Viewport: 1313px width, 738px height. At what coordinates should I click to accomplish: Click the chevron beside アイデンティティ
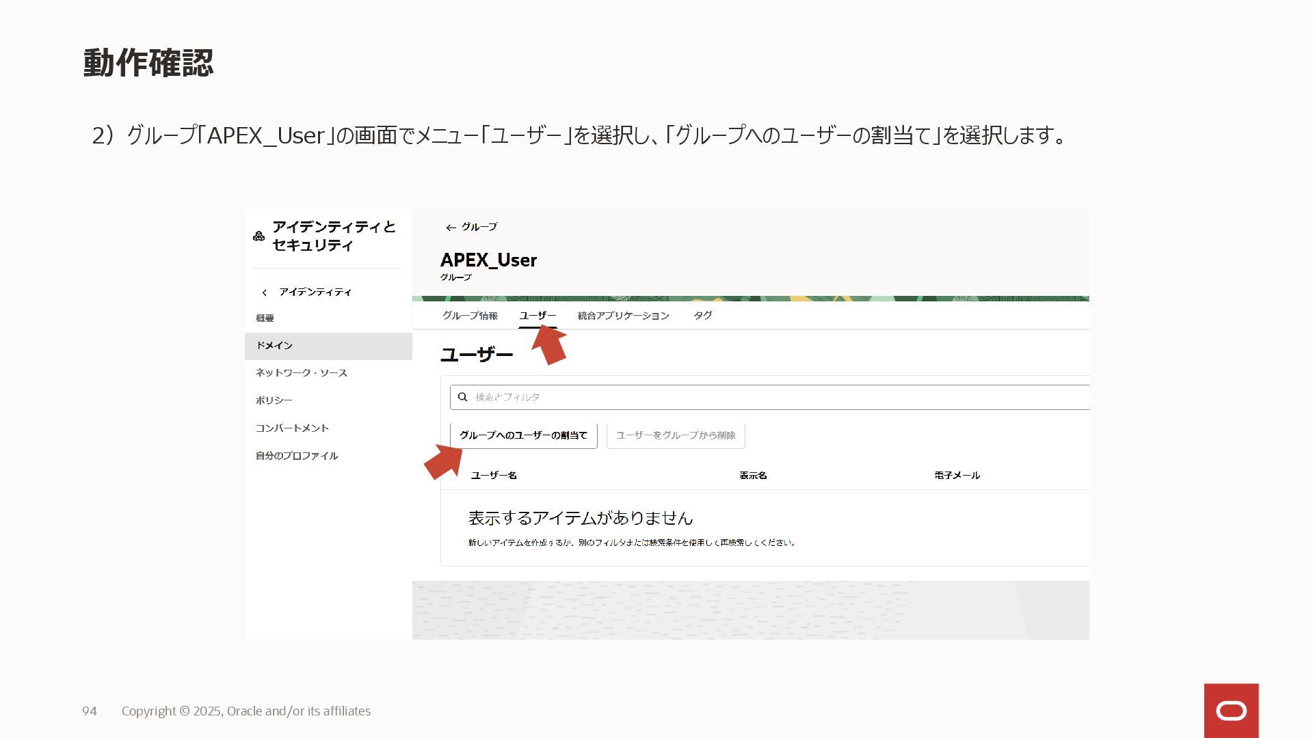[265, 292]
